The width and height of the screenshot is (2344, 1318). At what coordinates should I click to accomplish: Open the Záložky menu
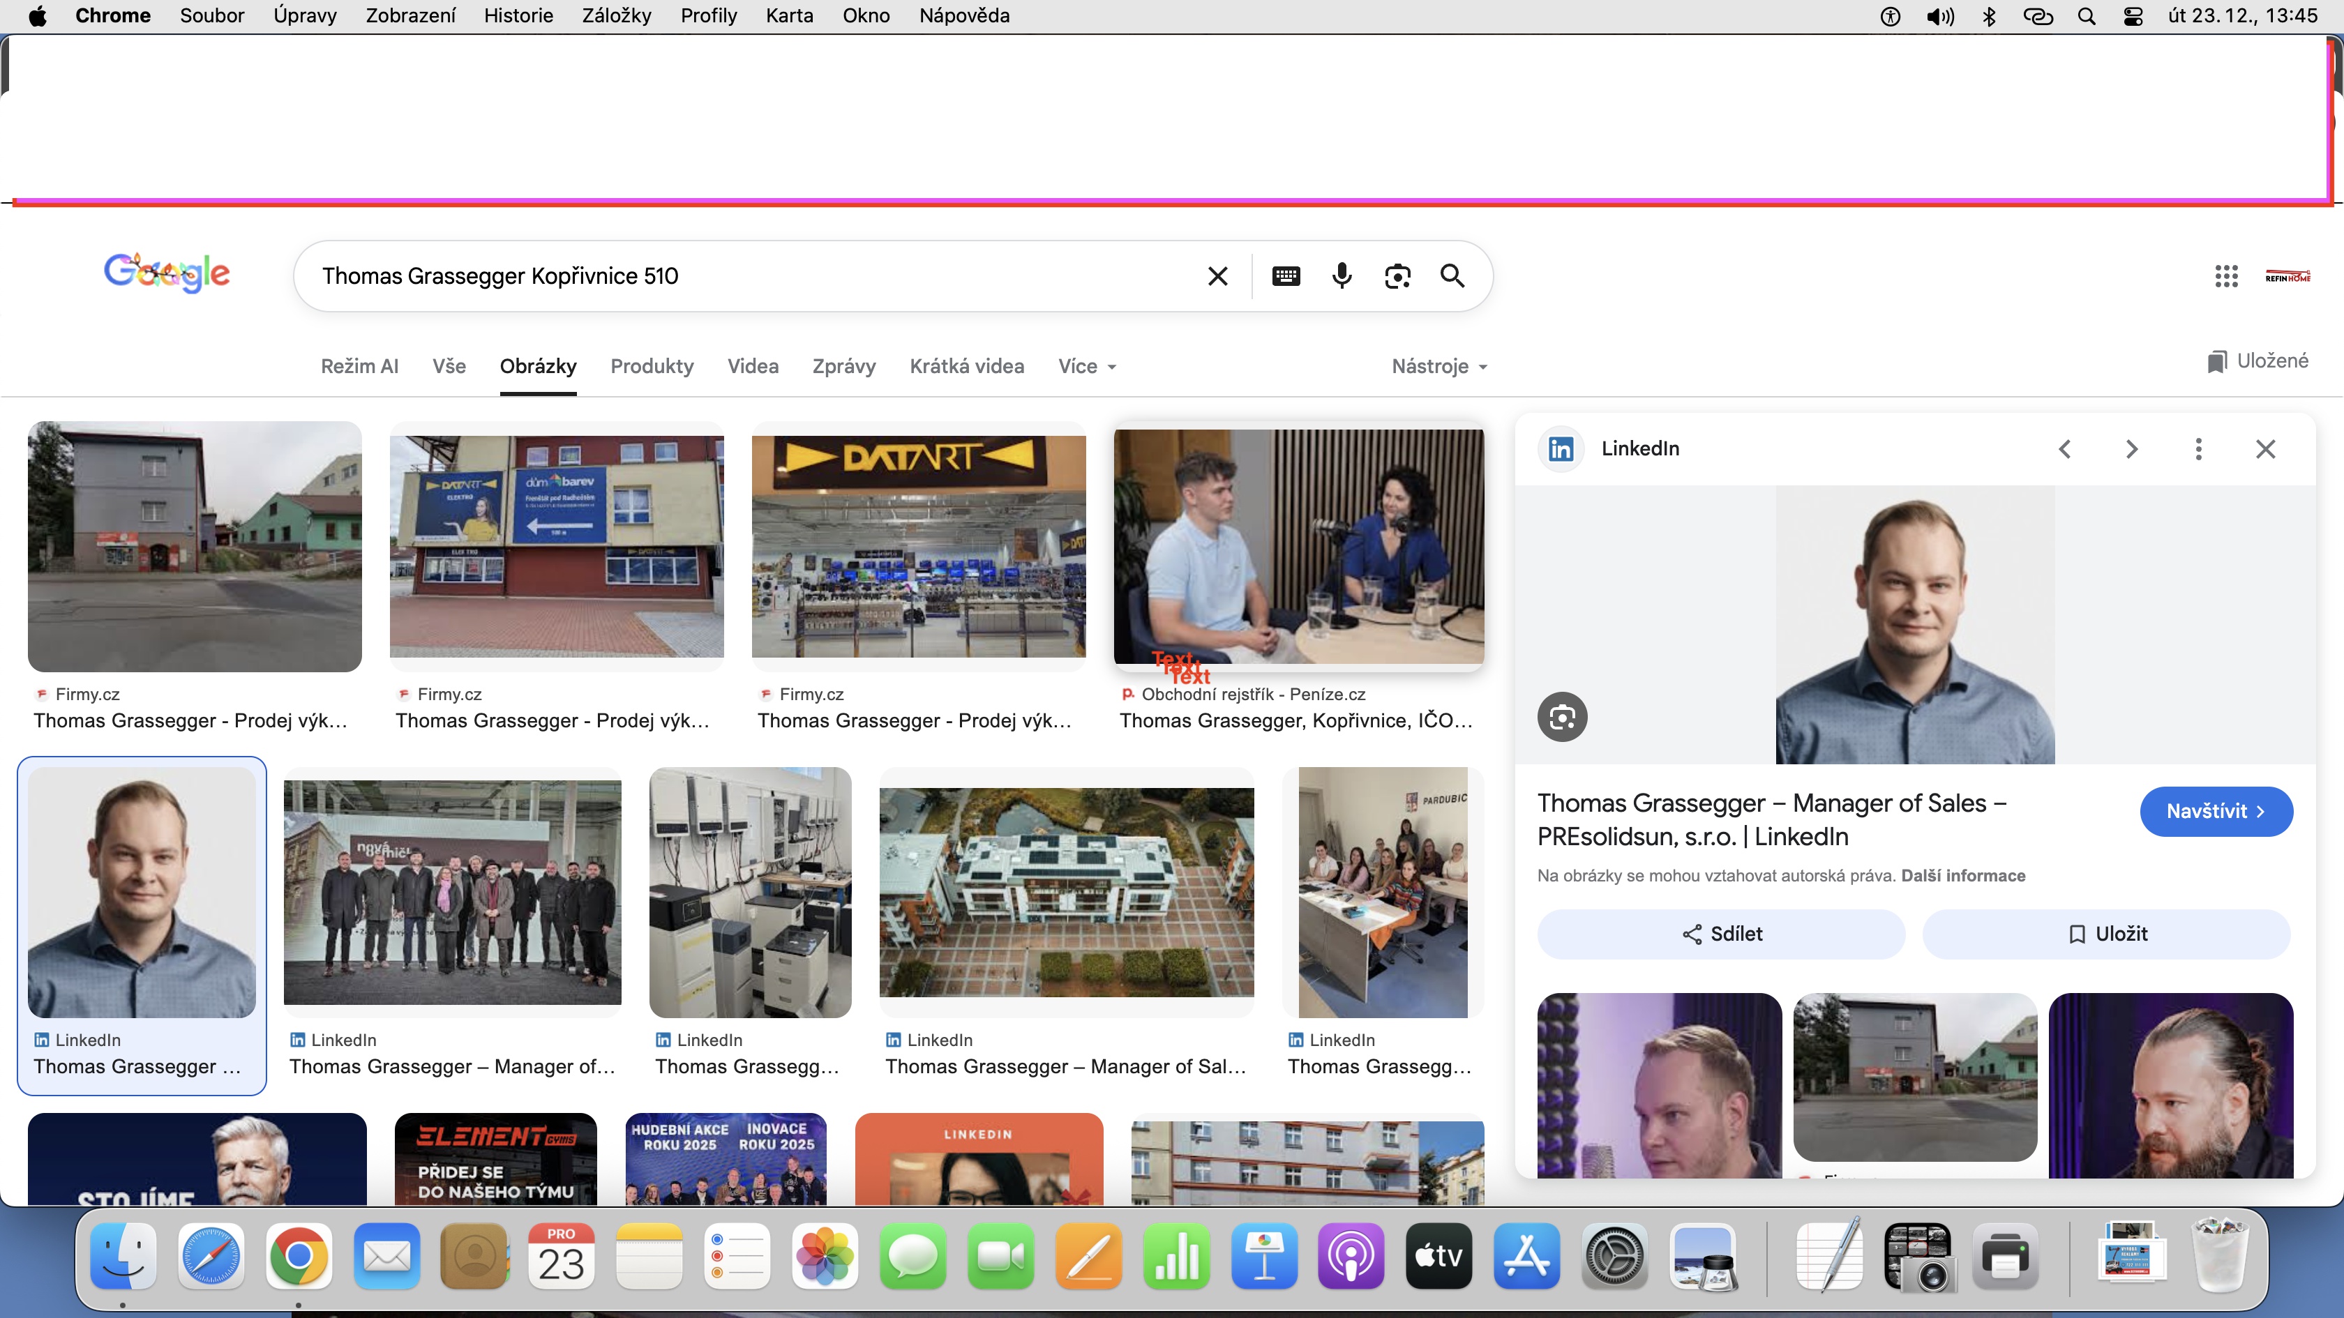click(x=616, y=15)
